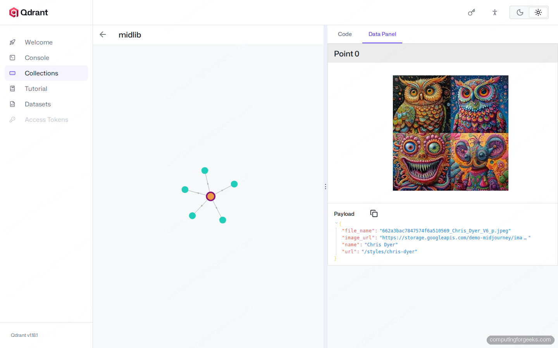Click the key icon beside Access Tokens
Viewport: 558px width, 348px height.
pyautogui.click(x=12, y=119)
